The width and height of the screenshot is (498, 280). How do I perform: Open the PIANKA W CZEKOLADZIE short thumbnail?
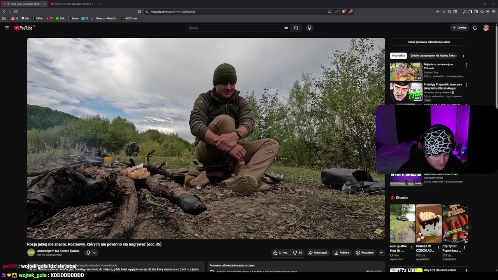pyautogui.click(x=429, y=224)
